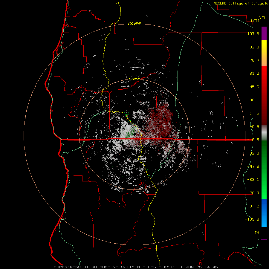Click the -109.8 velocity scale label
Viewport: 269px width, 269px height.
(x=252, y=219)
